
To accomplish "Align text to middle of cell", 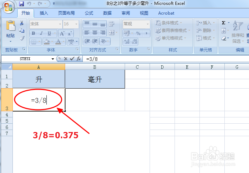I will point(95,24).
